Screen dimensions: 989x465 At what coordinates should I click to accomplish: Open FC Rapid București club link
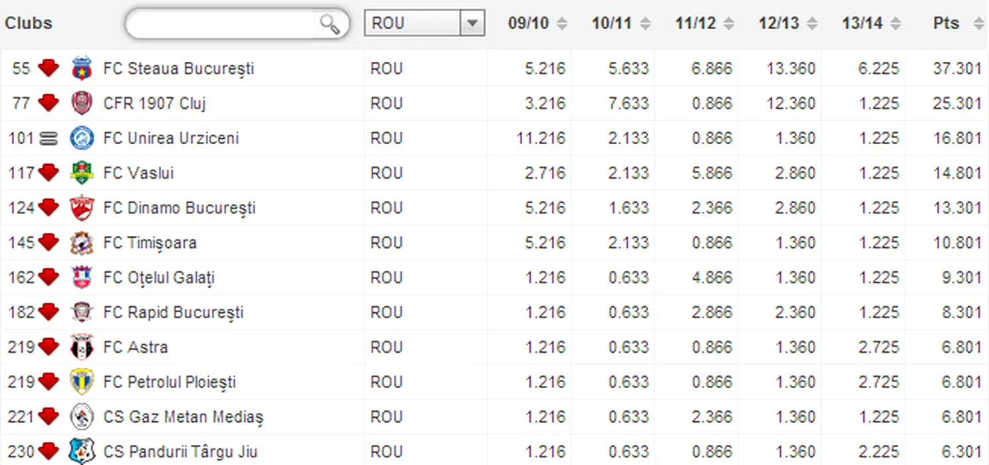[173, 313]
